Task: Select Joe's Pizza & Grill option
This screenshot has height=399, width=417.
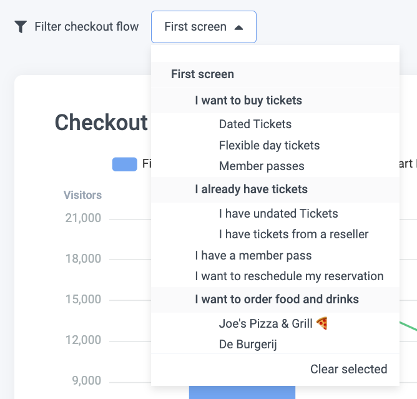Action: coord(266,324)
